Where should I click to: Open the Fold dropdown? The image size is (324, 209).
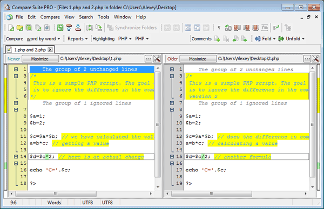[x=265, y=39]
